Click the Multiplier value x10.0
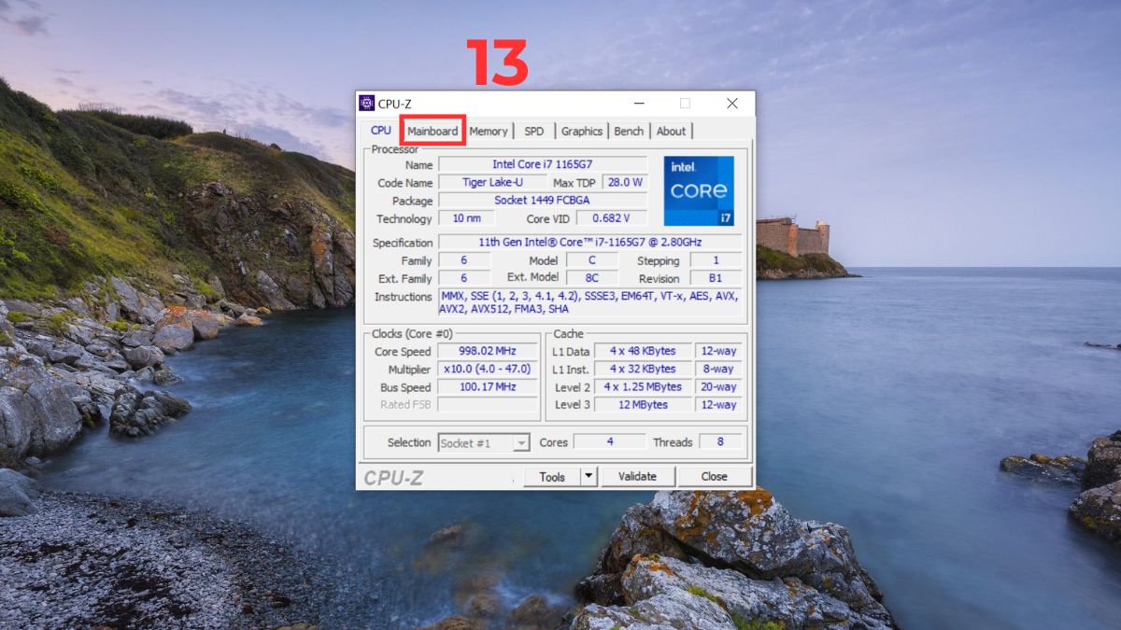 click(x=488, y=370)
